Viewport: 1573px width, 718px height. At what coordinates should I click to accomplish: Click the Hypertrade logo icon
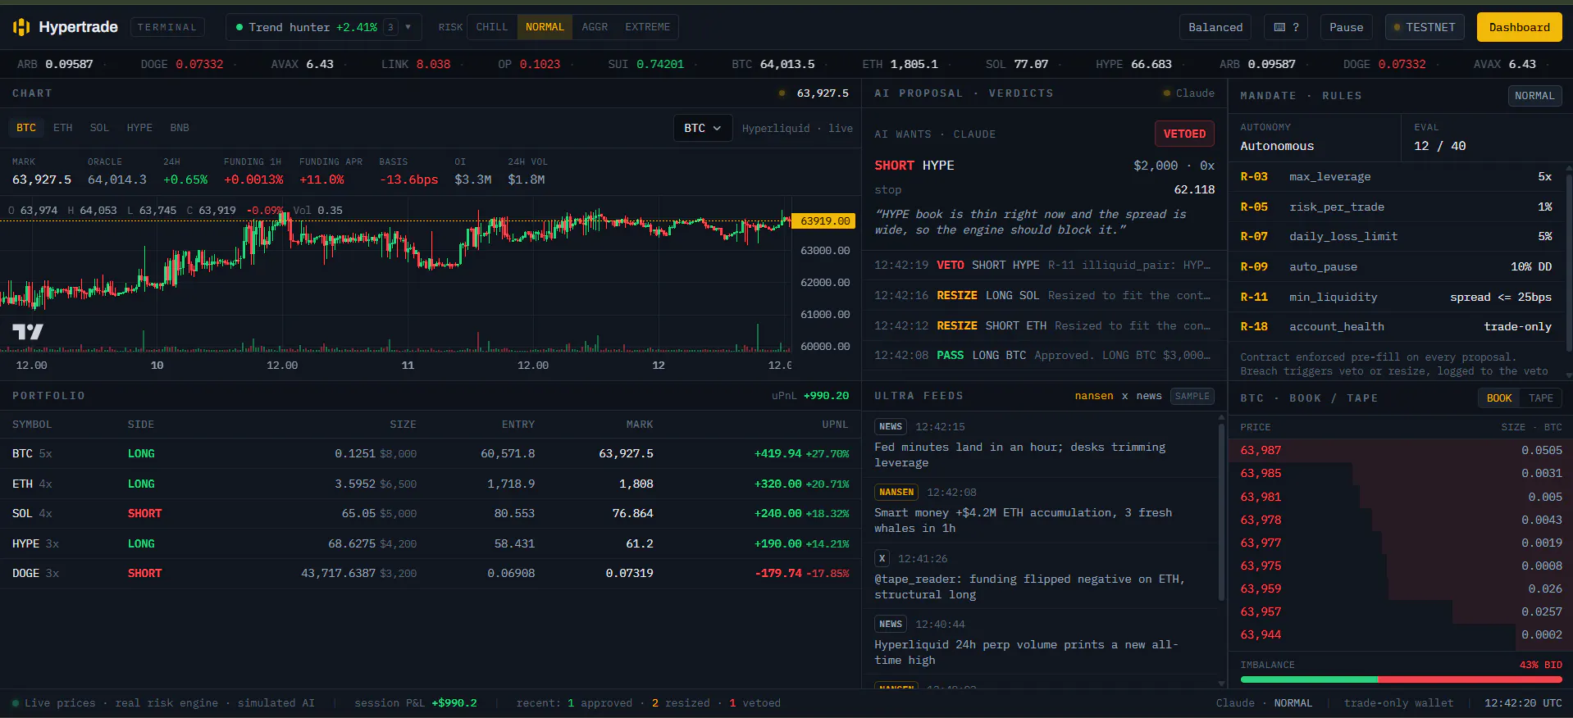pos(21,27)
